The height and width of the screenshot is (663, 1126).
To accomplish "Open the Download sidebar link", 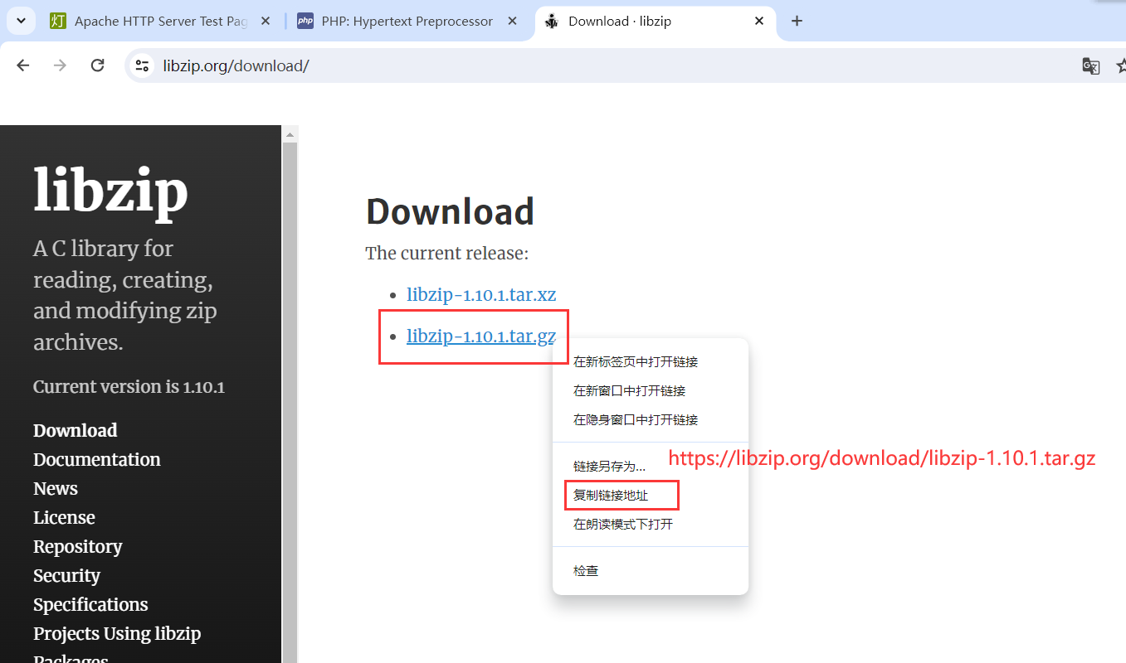I will (x=75, y=430).
